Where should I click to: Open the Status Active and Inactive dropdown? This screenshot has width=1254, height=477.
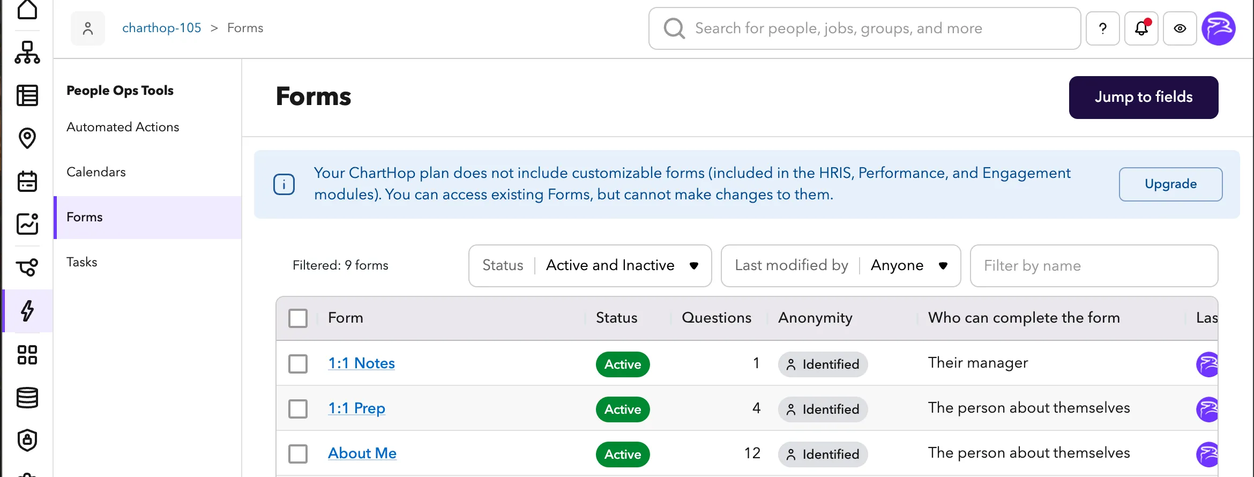(x=590, y=266)
